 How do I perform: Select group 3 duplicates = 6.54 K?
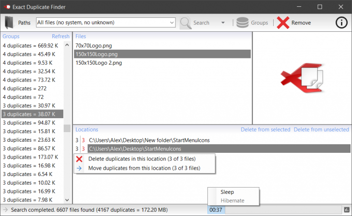coord(32,174)
